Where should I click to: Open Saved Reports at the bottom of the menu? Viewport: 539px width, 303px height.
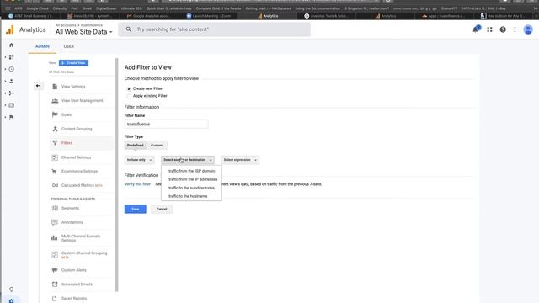pyautogui.click(x=74, y=298)
